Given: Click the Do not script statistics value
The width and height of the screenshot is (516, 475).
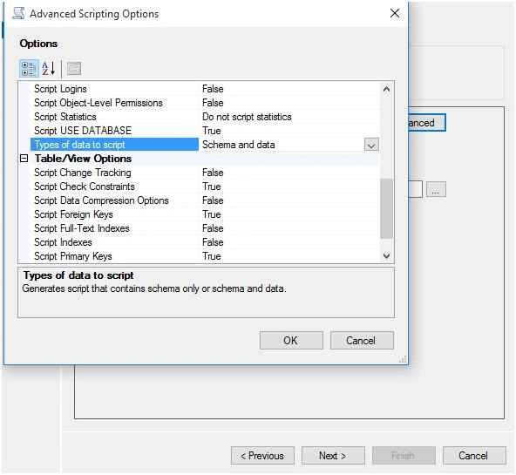Looking at the screenshot, I should coord(247,117).
